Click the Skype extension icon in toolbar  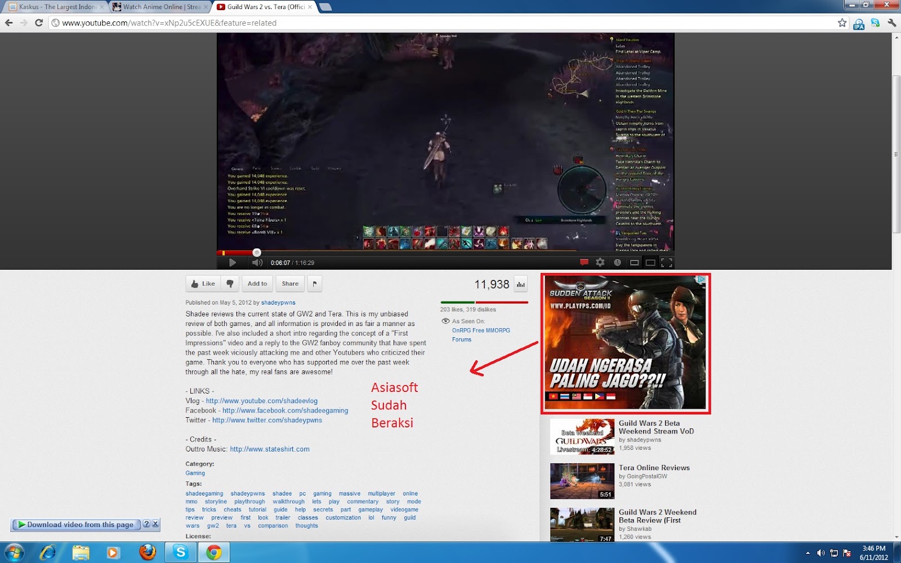(x=875, y=23)
